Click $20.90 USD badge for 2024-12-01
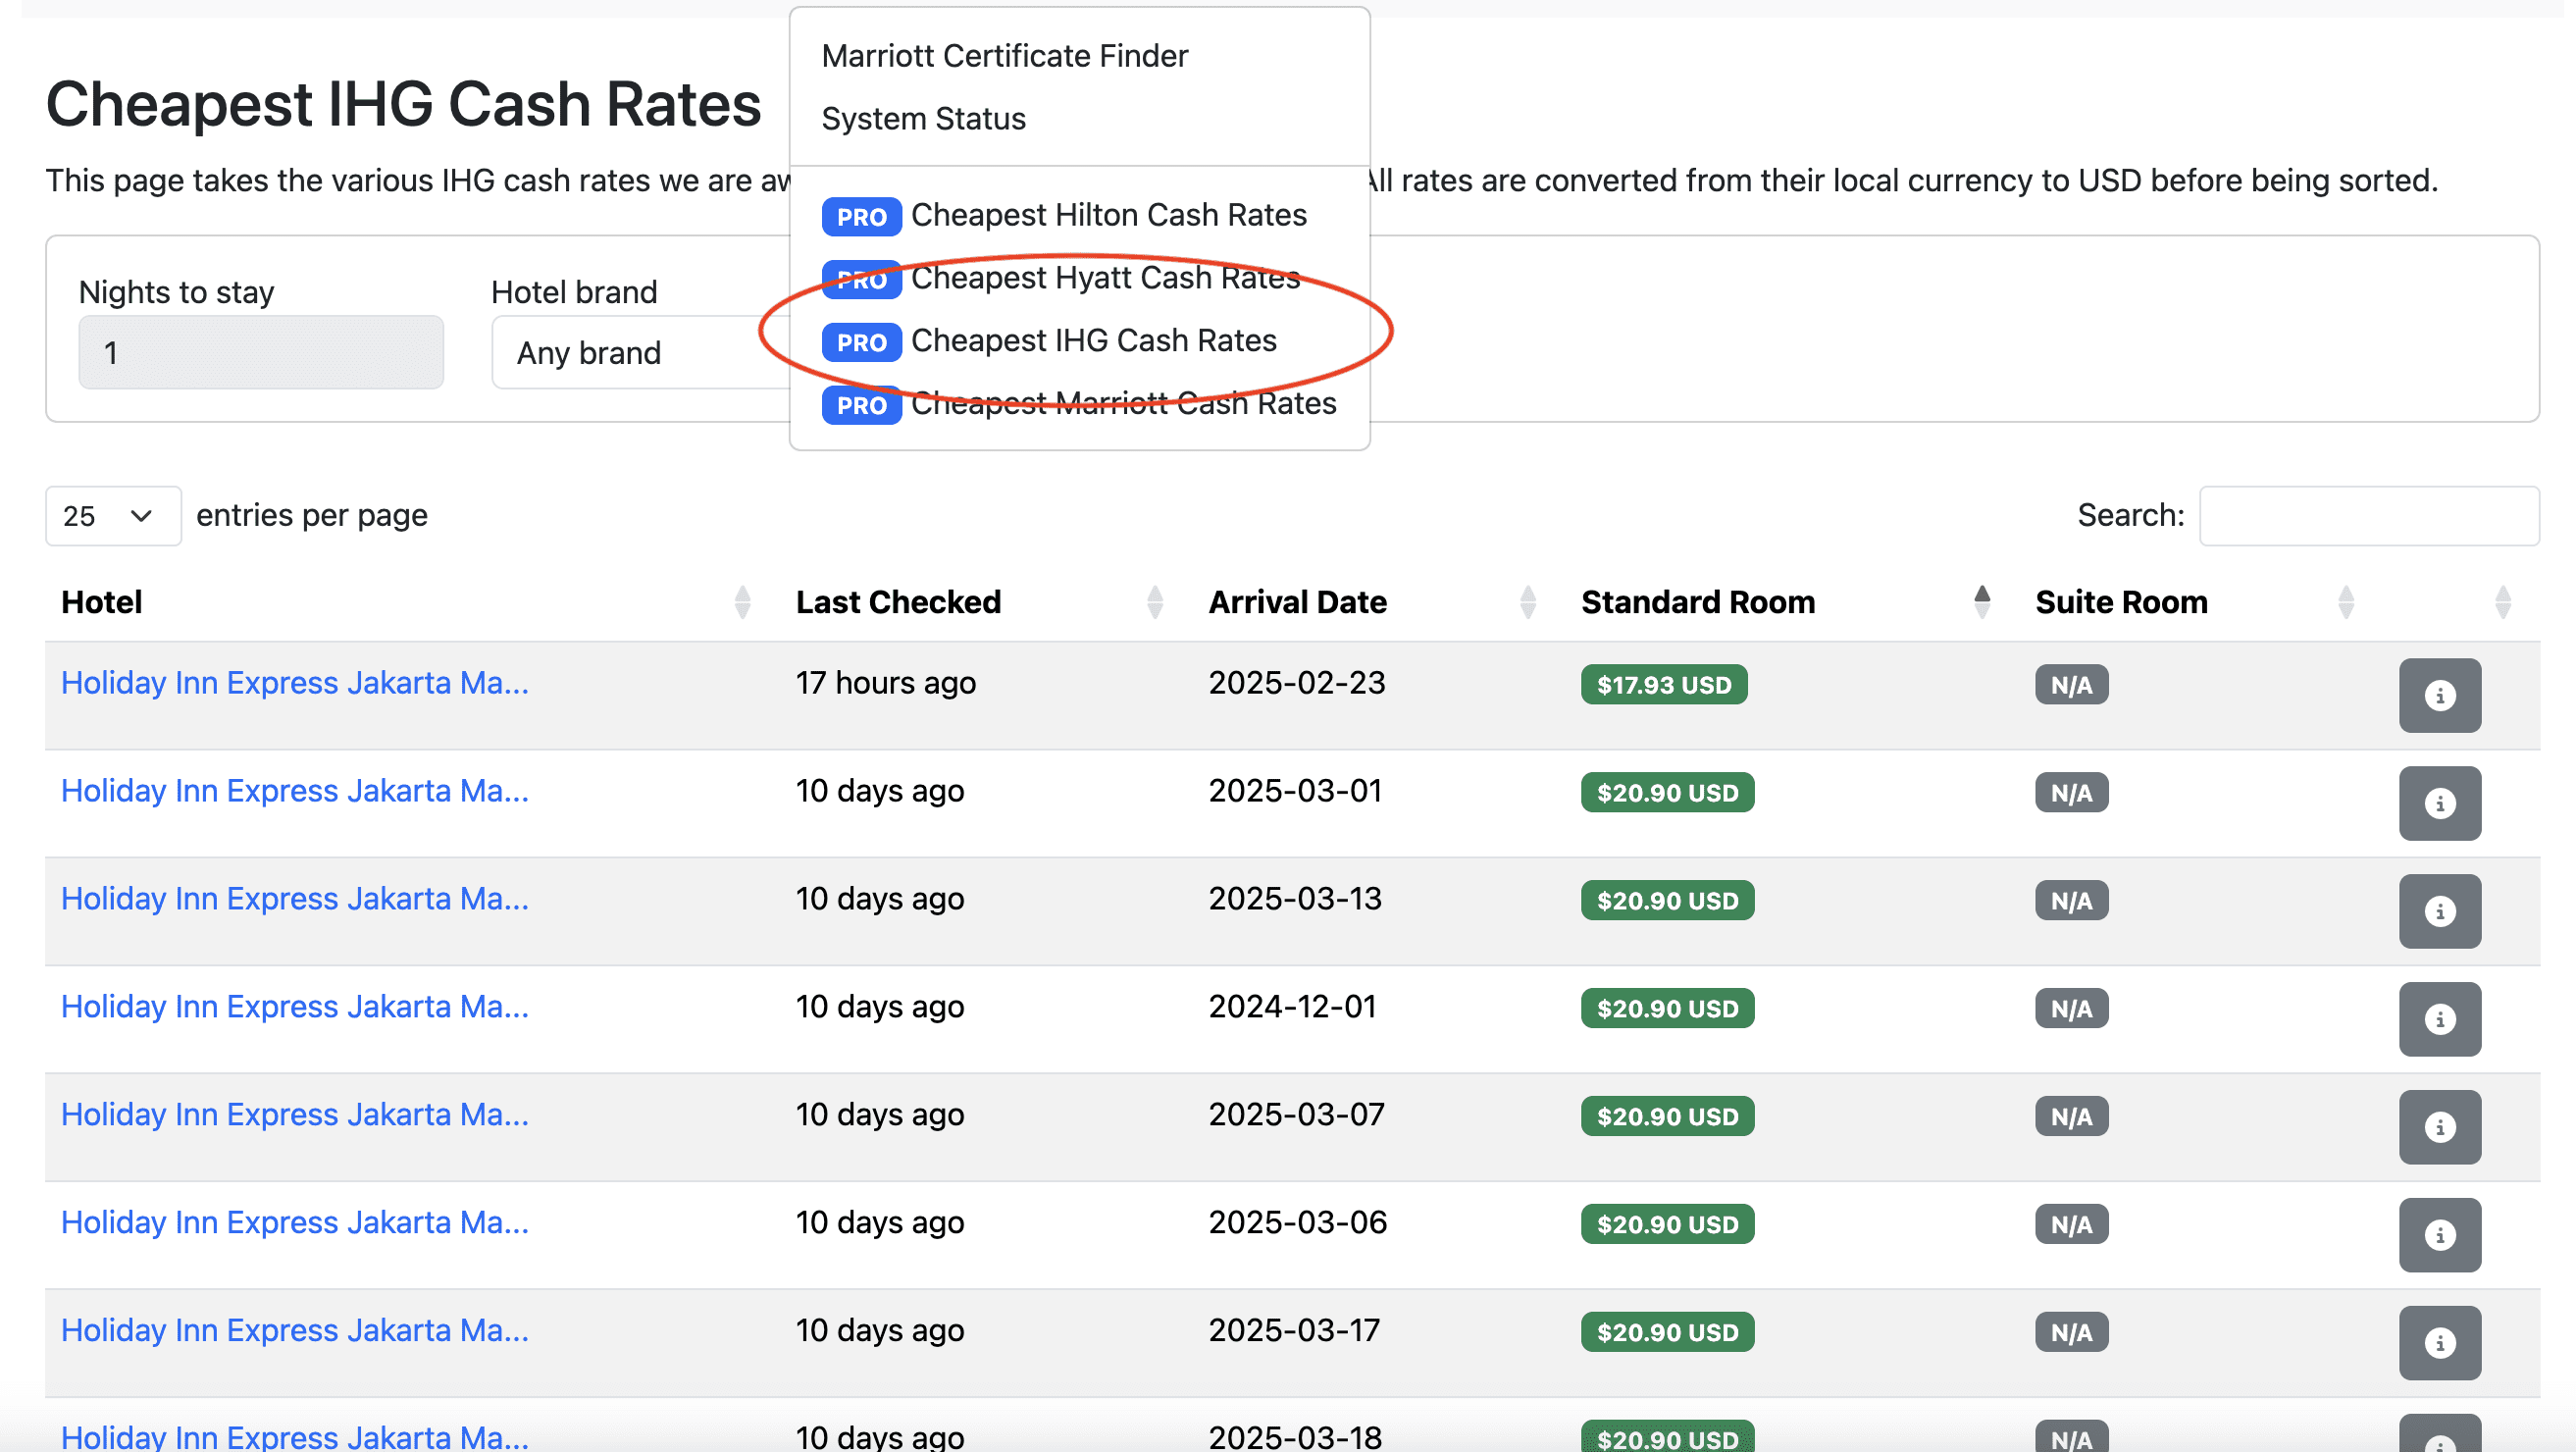This screenshot has width=2576, height=1452. pyautogui.click(x=1667, y=1009)
